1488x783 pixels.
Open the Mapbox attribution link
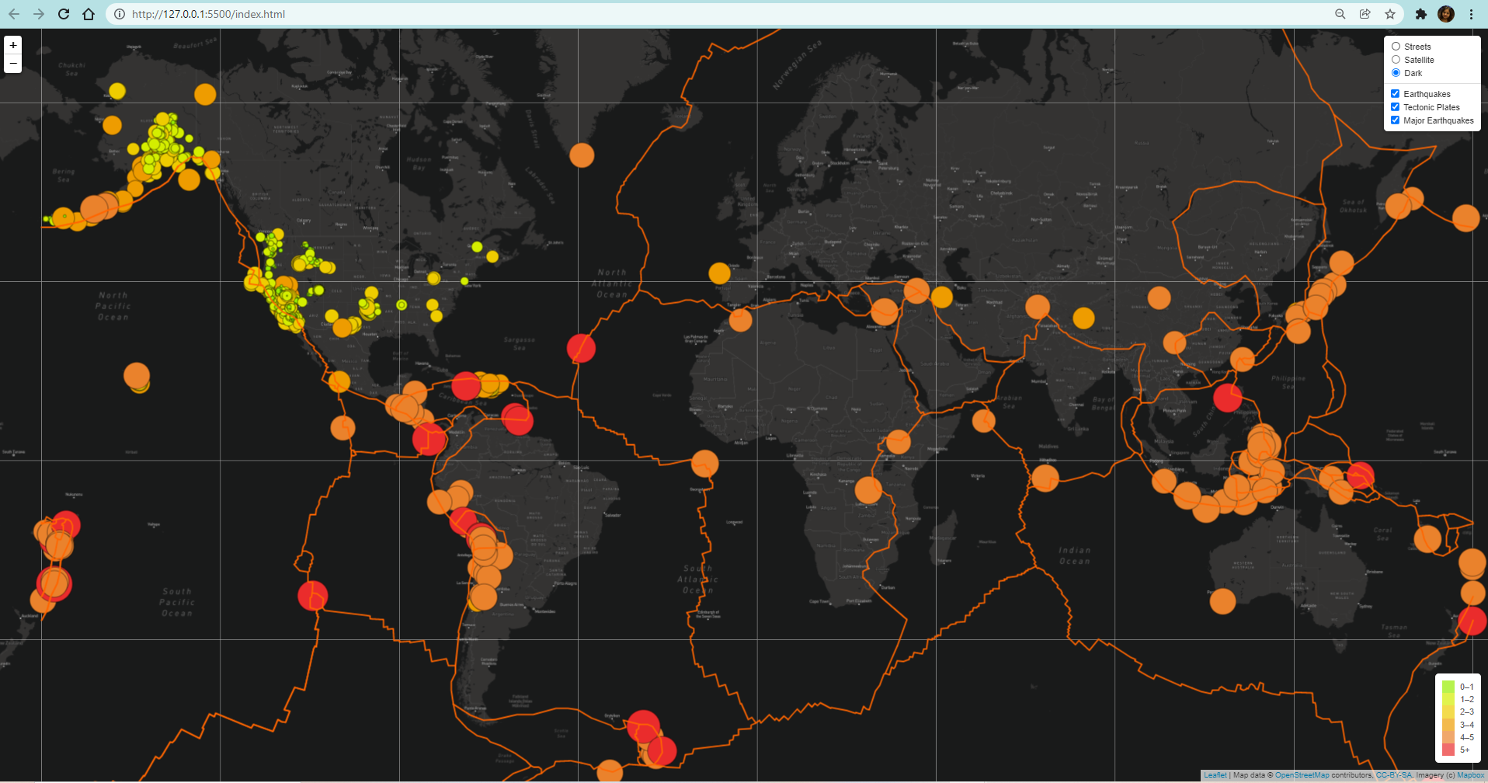[1471, 775]
